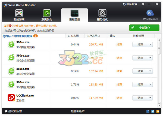
Task: Click the vertical scrollbar down arrow
Action: tap(159, 105)
